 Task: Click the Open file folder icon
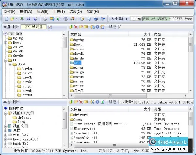12,19
